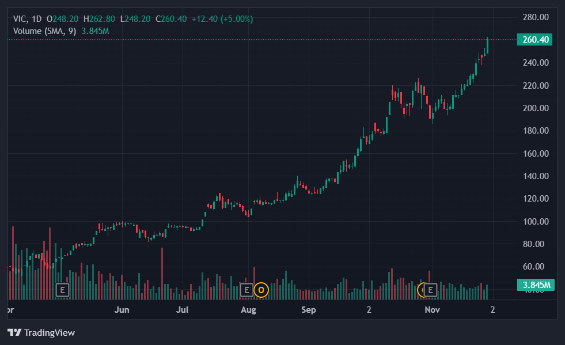Screen dimensions: 565x345
Task: Click the Nov label on the time axis
Action: pos(432,310)
